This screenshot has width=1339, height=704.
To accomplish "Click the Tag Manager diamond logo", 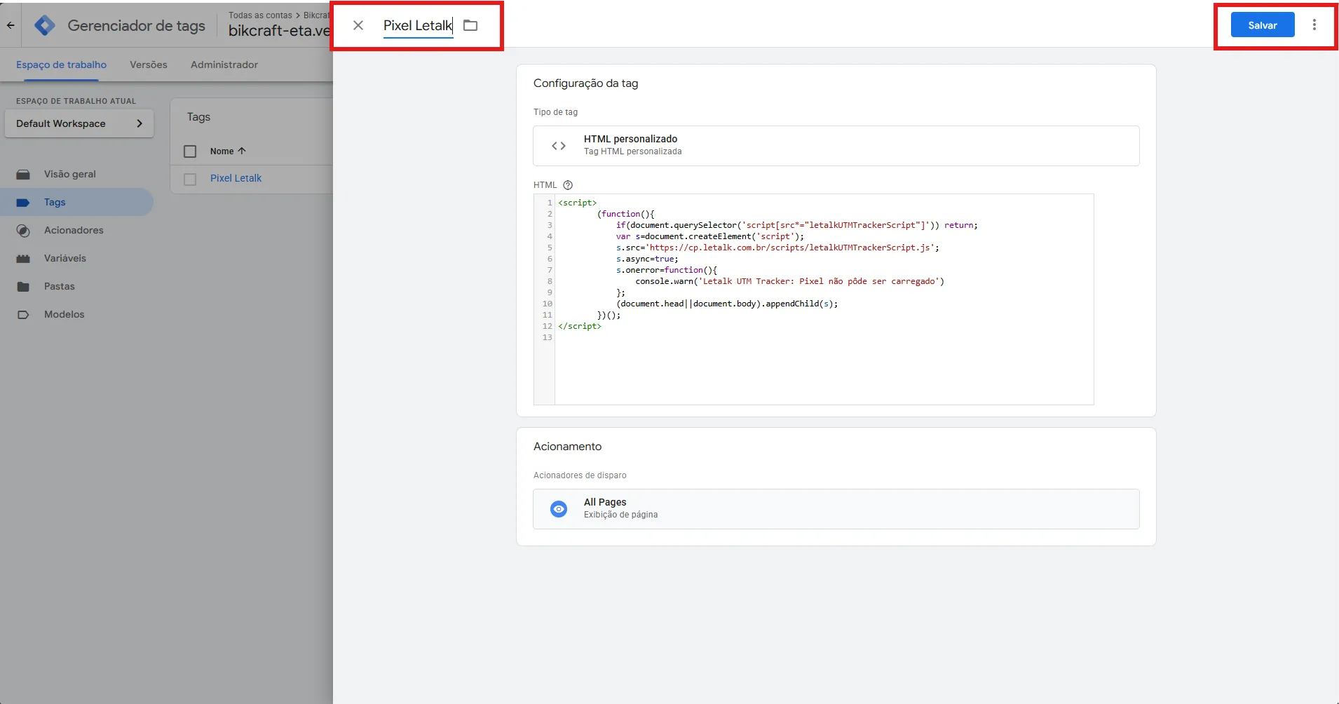I will click(45, 25).
